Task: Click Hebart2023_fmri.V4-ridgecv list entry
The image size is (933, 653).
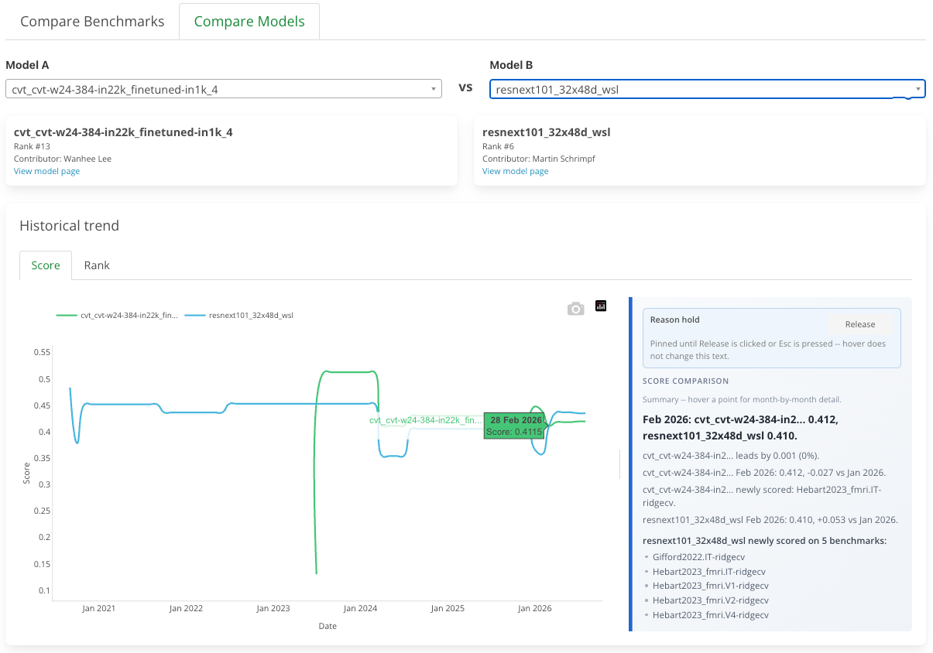Action: [710, 615]
